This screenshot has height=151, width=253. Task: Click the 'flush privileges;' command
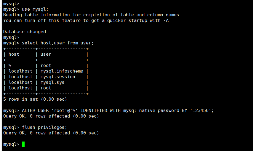(44, 127)
